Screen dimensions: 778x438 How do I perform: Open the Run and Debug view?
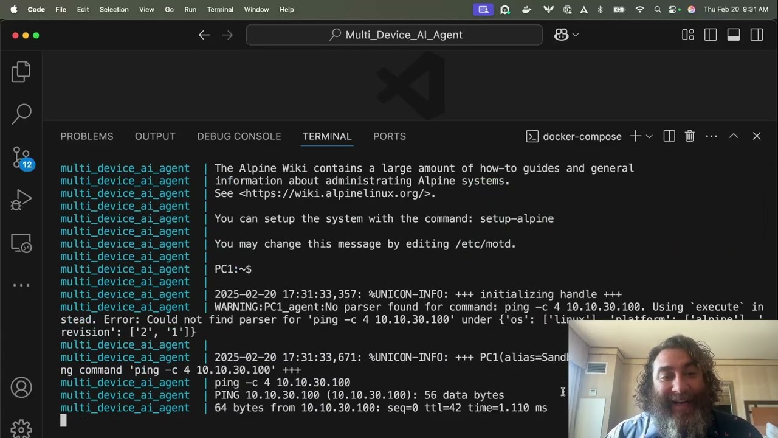[x=21, y=200]
